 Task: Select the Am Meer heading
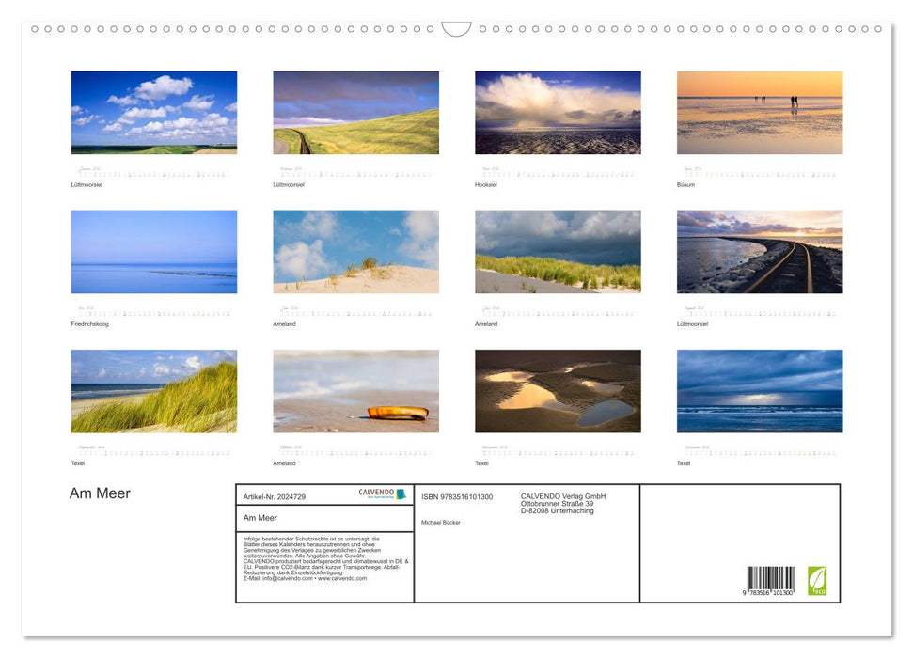[x=98, y=493]
